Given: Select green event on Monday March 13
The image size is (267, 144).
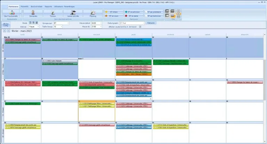Looking at the screenshot, I should [23, 103].
